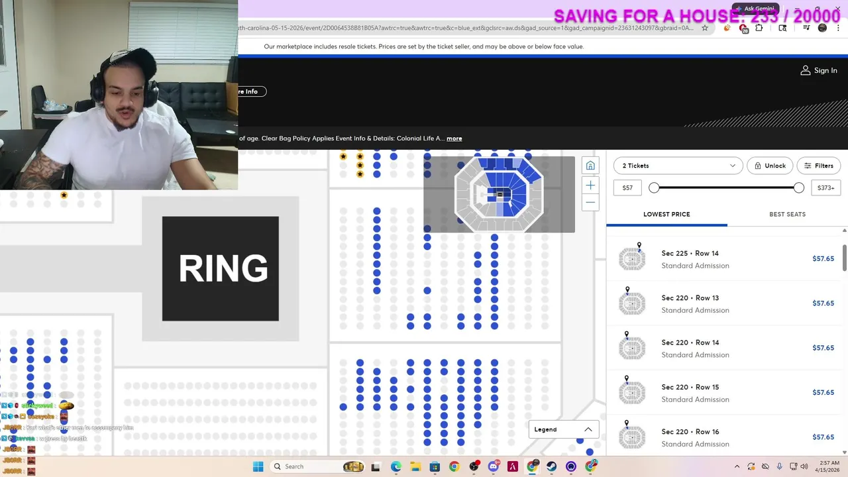Launch Microsoft Edge from the taskbar
Screen dimensions: 848x477
[396, 466]
